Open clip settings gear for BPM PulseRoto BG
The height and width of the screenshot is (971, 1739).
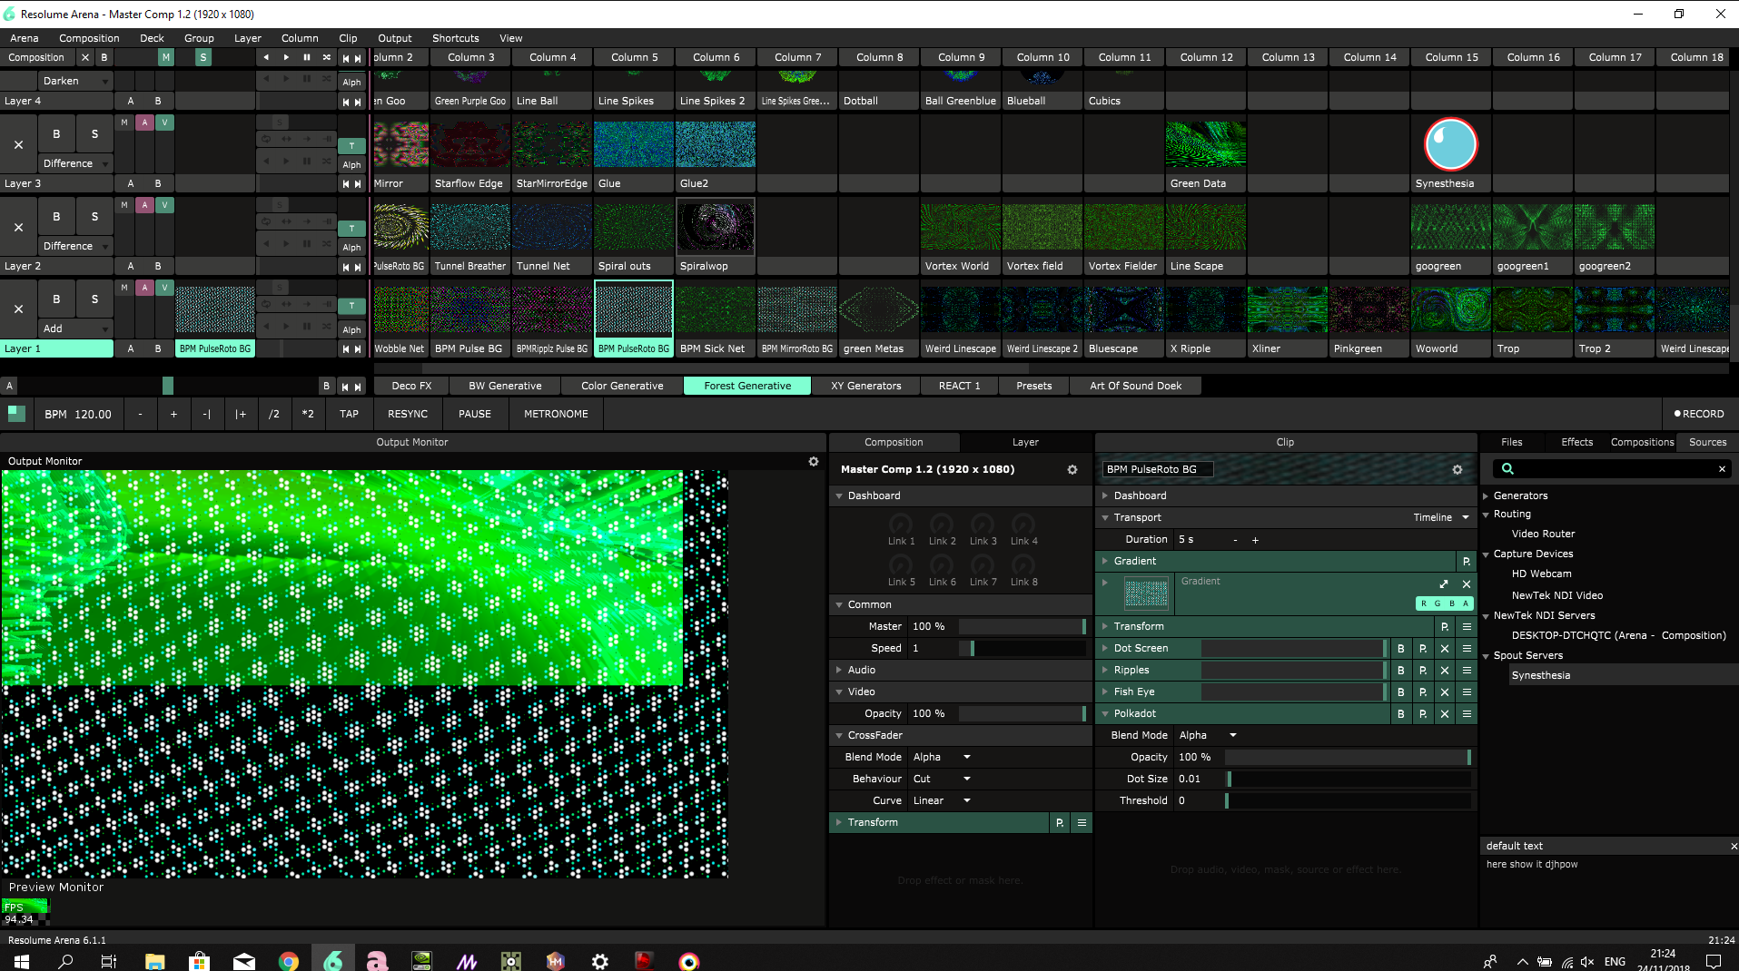(1457, 470)
